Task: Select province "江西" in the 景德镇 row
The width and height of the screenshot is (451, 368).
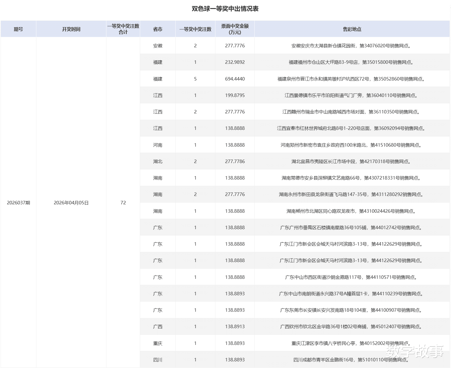Action: [x=158, y=95]
